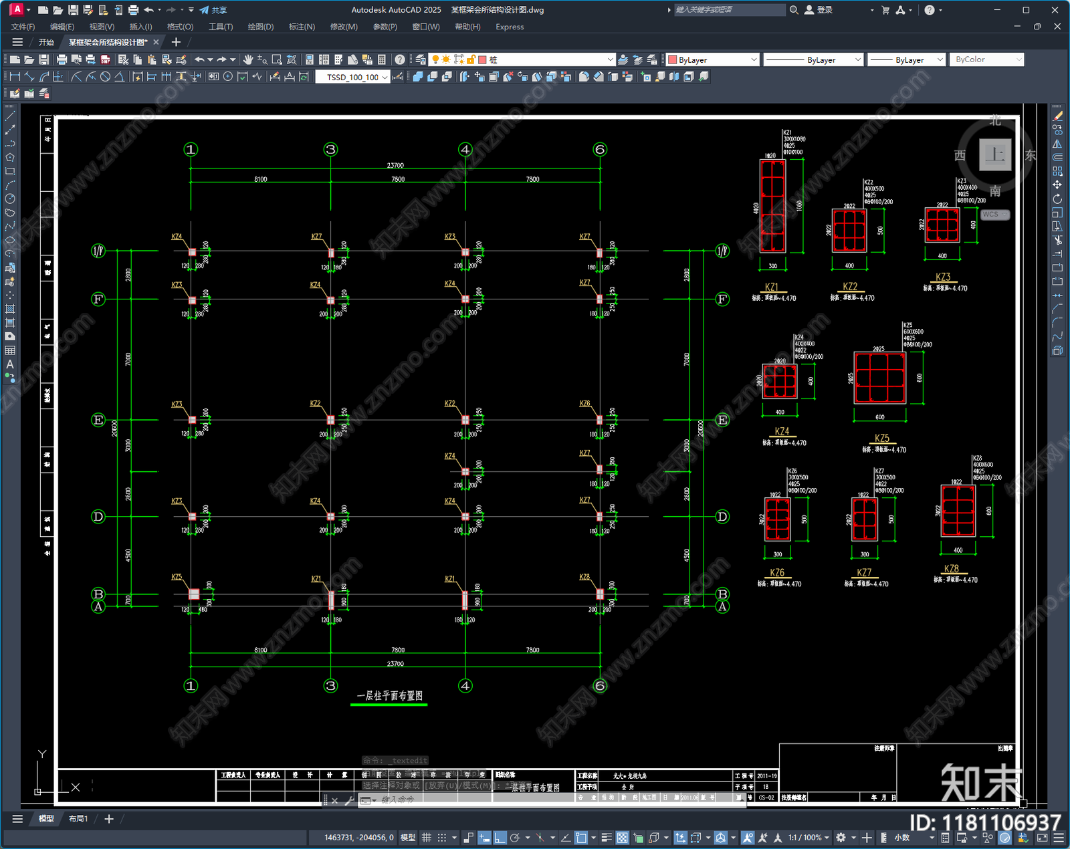The image size is (1070, 849).
Task: Toggle ortho mode in the status bar
Action: point(500,838)
